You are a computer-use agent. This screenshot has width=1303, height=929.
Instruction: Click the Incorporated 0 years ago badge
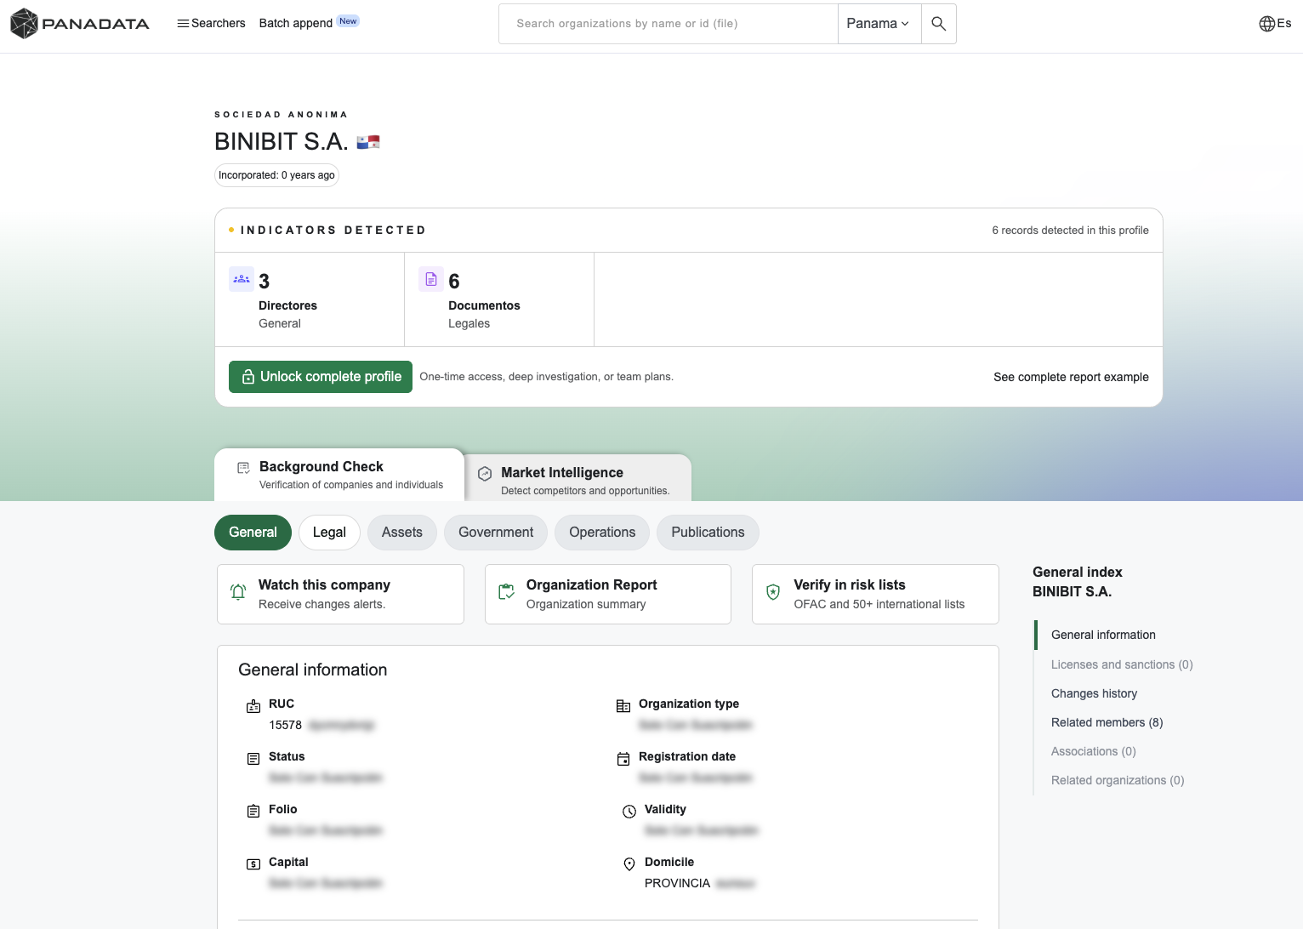coord(276,175)
